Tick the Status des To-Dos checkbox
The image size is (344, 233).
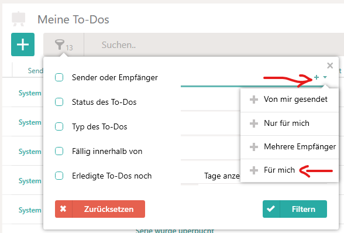59,102
